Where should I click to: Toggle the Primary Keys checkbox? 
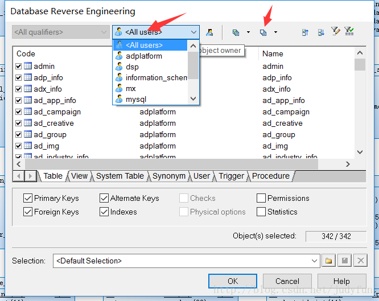point(28,198)
